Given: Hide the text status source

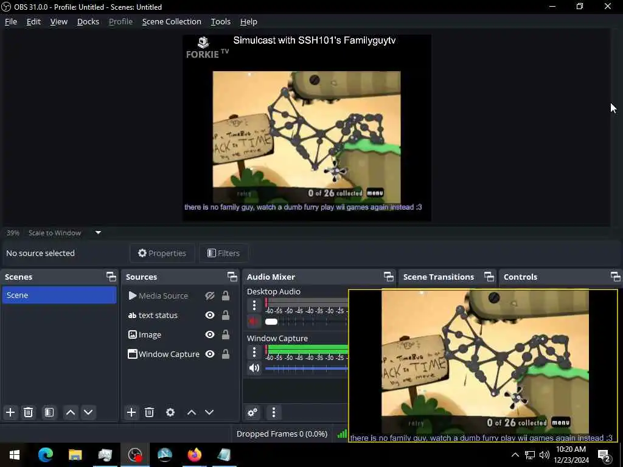Looking at the screenshot, I should click(x=210, y=316).
